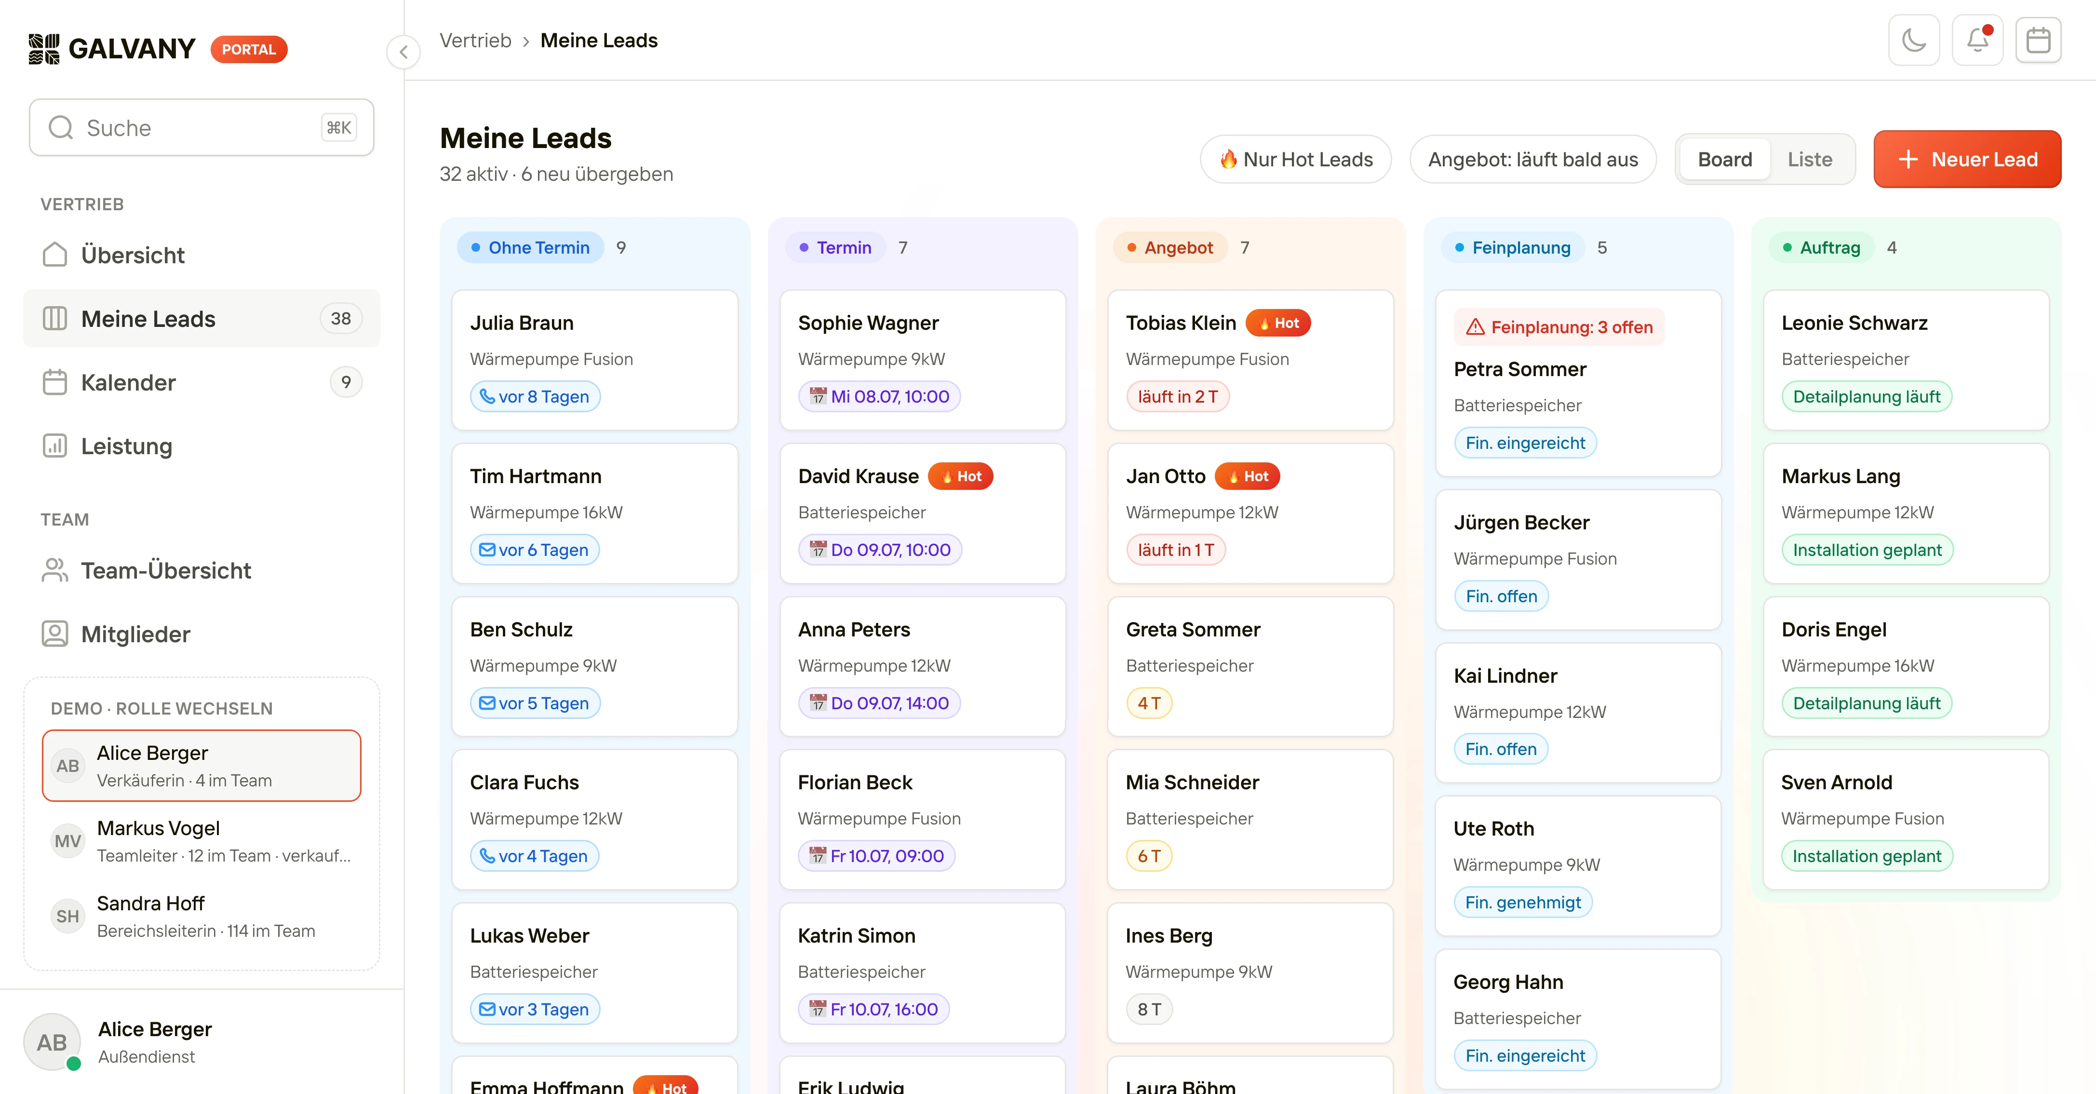Viewport: 2096px width, 1094px height.
Task: Click the Termin column header chip
Action: click(835, 247)
